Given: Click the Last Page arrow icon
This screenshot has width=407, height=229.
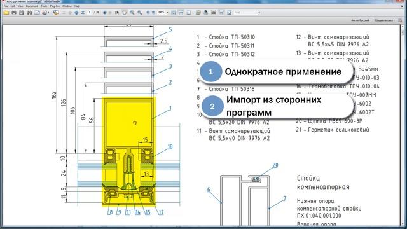Looking at the screenshot, I should [x=83, y=13].
